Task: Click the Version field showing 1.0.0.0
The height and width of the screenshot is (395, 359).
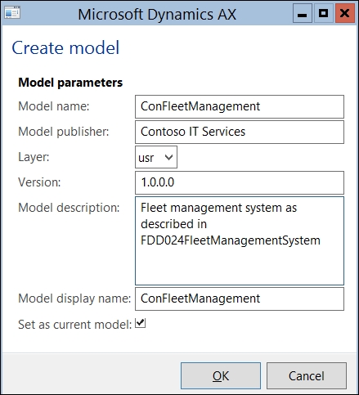Action: pos(240,182)
